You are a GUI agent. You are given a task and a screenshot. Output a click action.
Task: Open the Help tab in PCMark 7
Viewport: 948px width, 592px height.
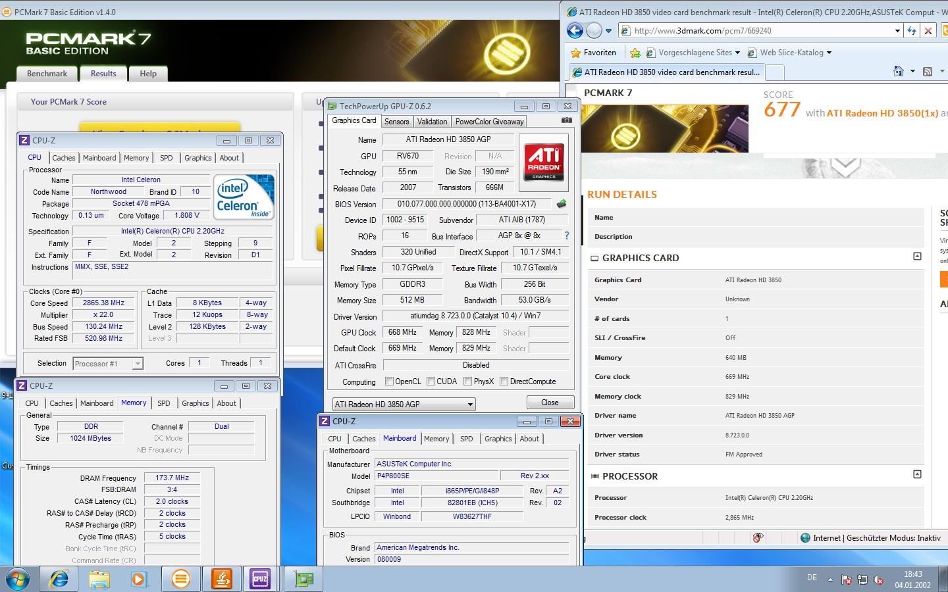pos(148,74)
